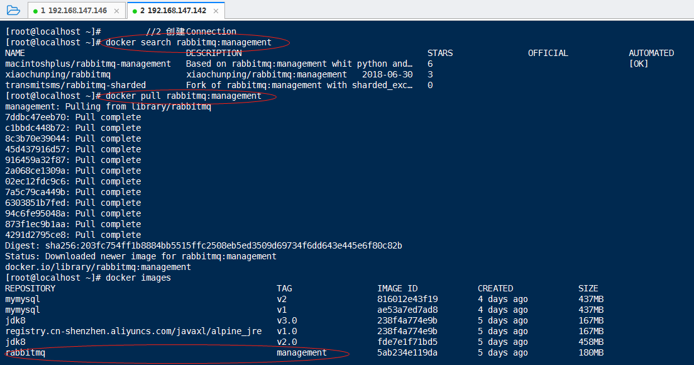Click the 'docker pull rabbitmq:management' command
Viewport: 694px width, 365px height.
point(183,96)
